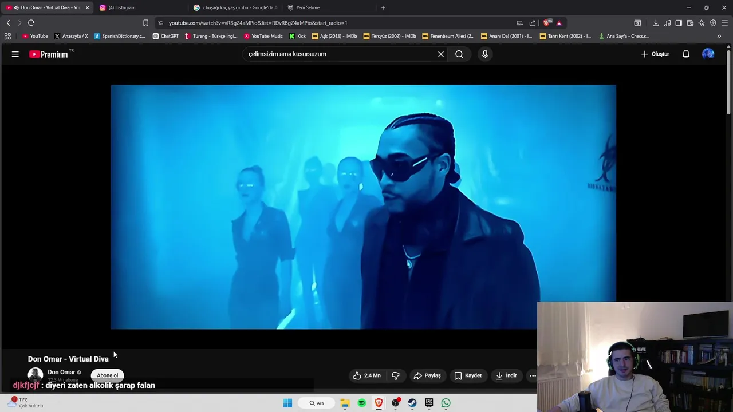
Task: Open a new browser tab
Action: pyautogui.click(x=383, y=7)
